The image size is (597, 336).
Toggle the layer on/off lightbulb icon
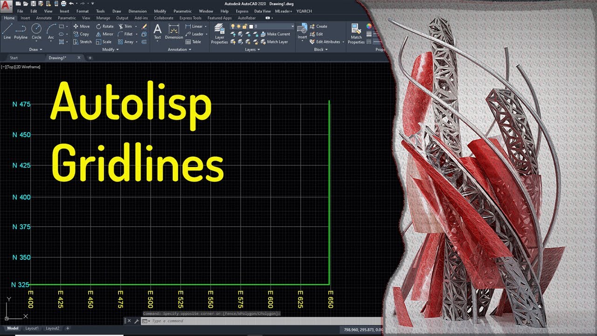pos(233,27)
